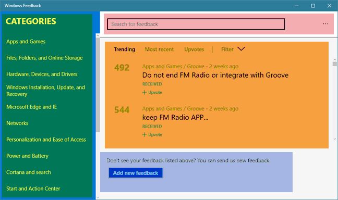
Task: Choose Windows Installation, Update, and Recovery
Action: pyautogui.click(x=45, y=91)
